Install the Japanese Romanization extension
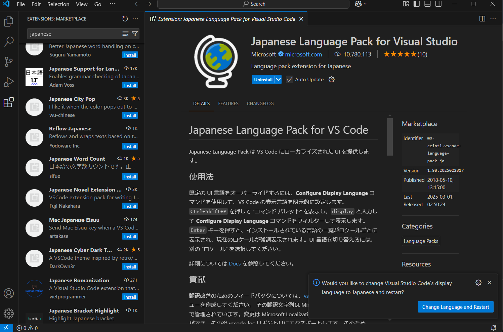 click(x=130, y=297)
